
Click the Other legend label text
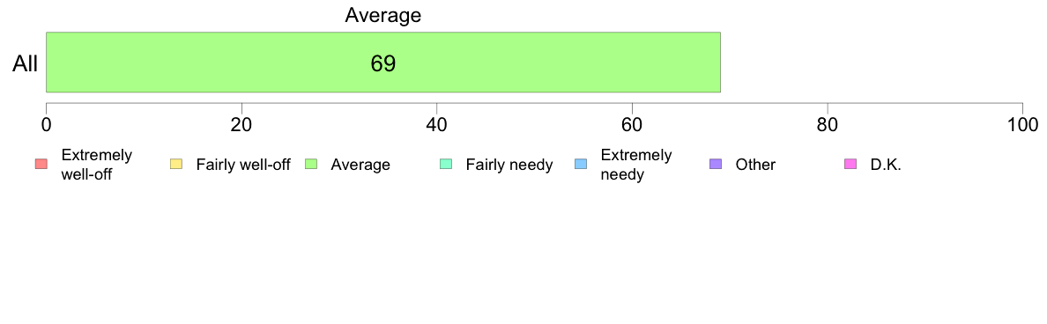pos(756,165)
